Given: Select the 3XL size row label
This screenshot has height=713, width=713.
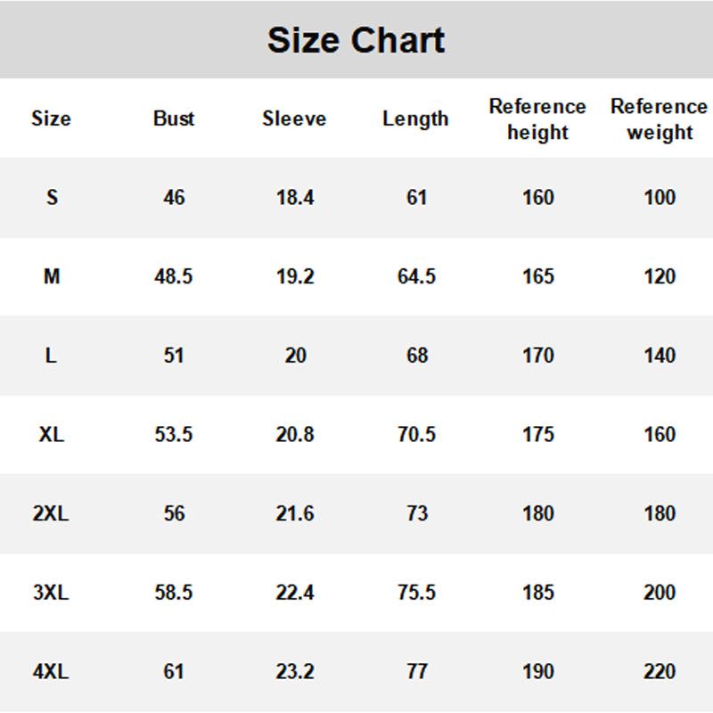Looking at the screenshot, I should click(52, 593).
